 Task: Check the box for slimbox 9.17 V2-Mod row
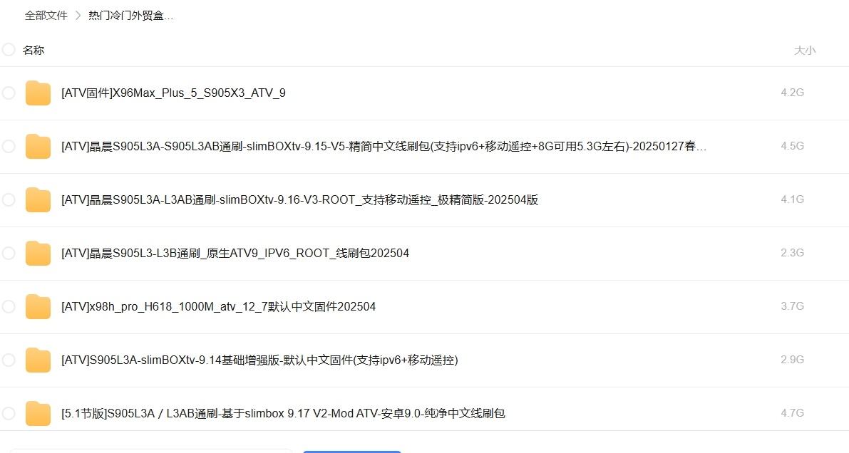coord(9,414)
